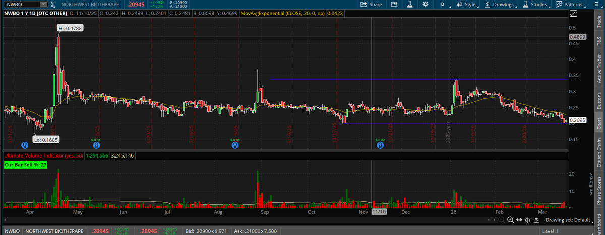Click the zoom in magnifier icon
Screen dimensions: 605x235
511,220
